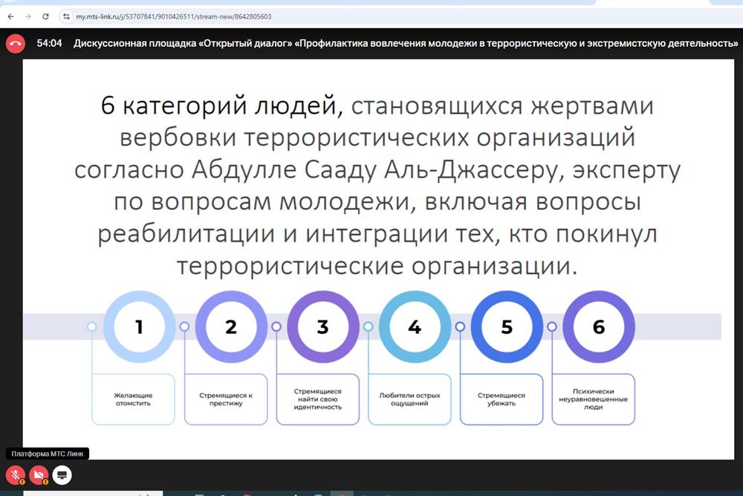Click the 'Любители острых ощущений' card
The width and height of the screenshot is (743, 496).
pyautogui.click(x=409, y=399)
